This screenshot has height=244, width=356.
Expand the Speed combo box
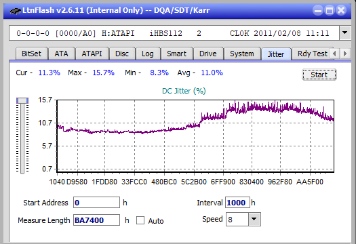click(254, 219)
